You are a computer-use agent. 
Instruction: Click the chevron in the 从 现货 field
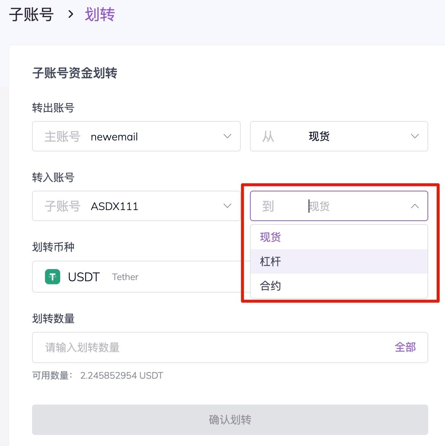(x=415, y=136)
